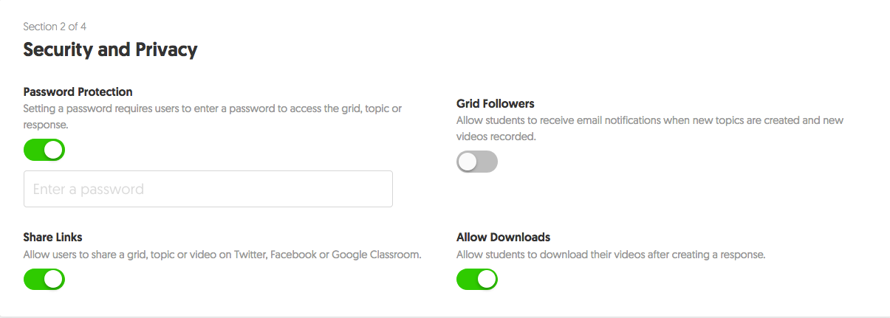Screen dimensions: 890x318
Task: Click the divider line below the section
Action: pos(445,317)
